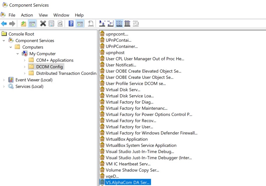Collapse the My Computer tree node
This screenshot has height=186, width=266.
tap(18, 54)
